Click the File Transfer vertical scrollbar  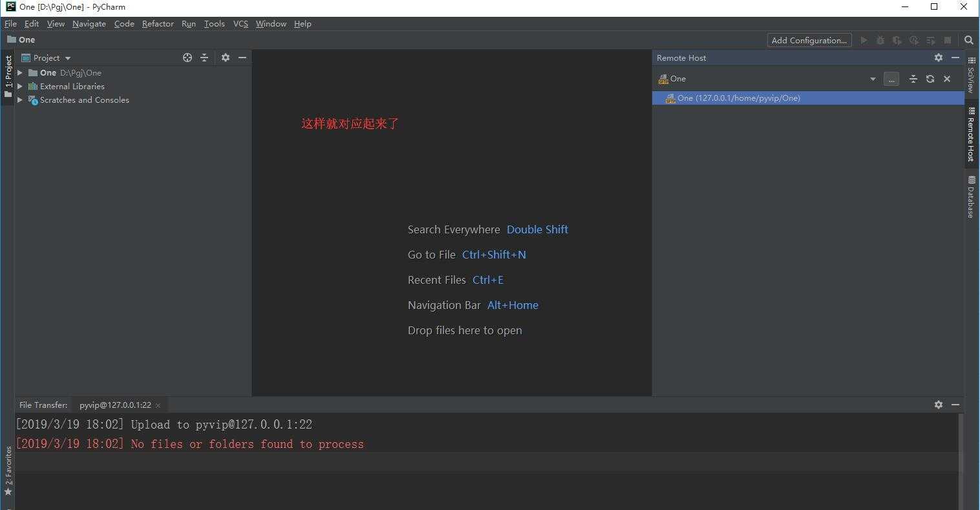[961, 462]
